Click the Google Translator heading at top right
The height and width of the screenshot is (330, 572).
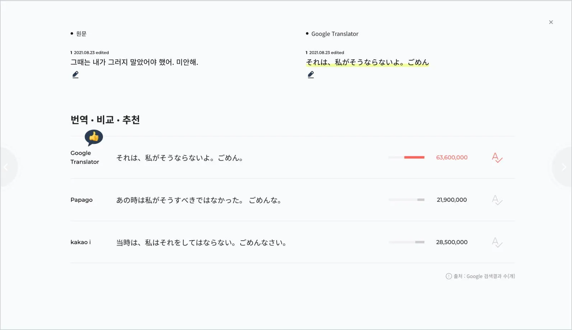335,34
